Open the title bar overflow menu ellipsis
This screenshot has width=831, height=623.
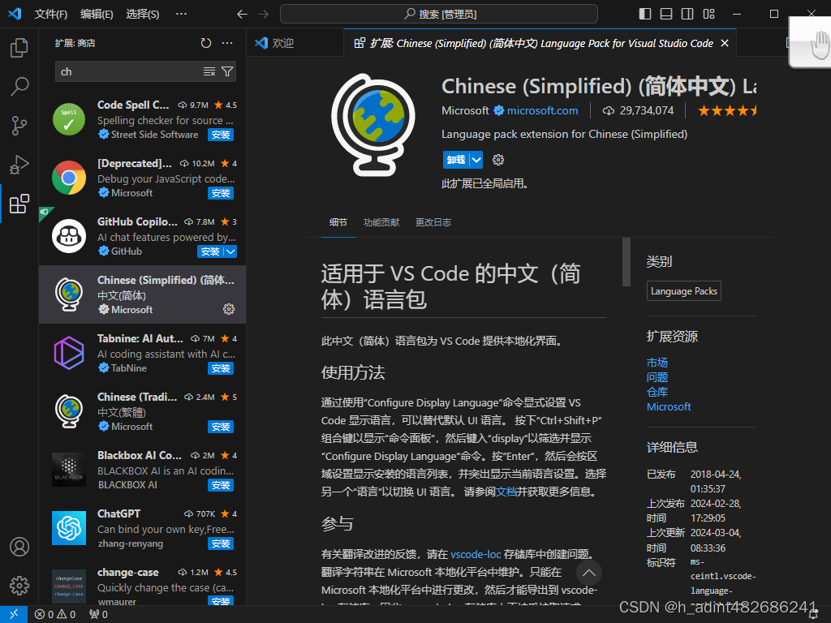[181, 14]
